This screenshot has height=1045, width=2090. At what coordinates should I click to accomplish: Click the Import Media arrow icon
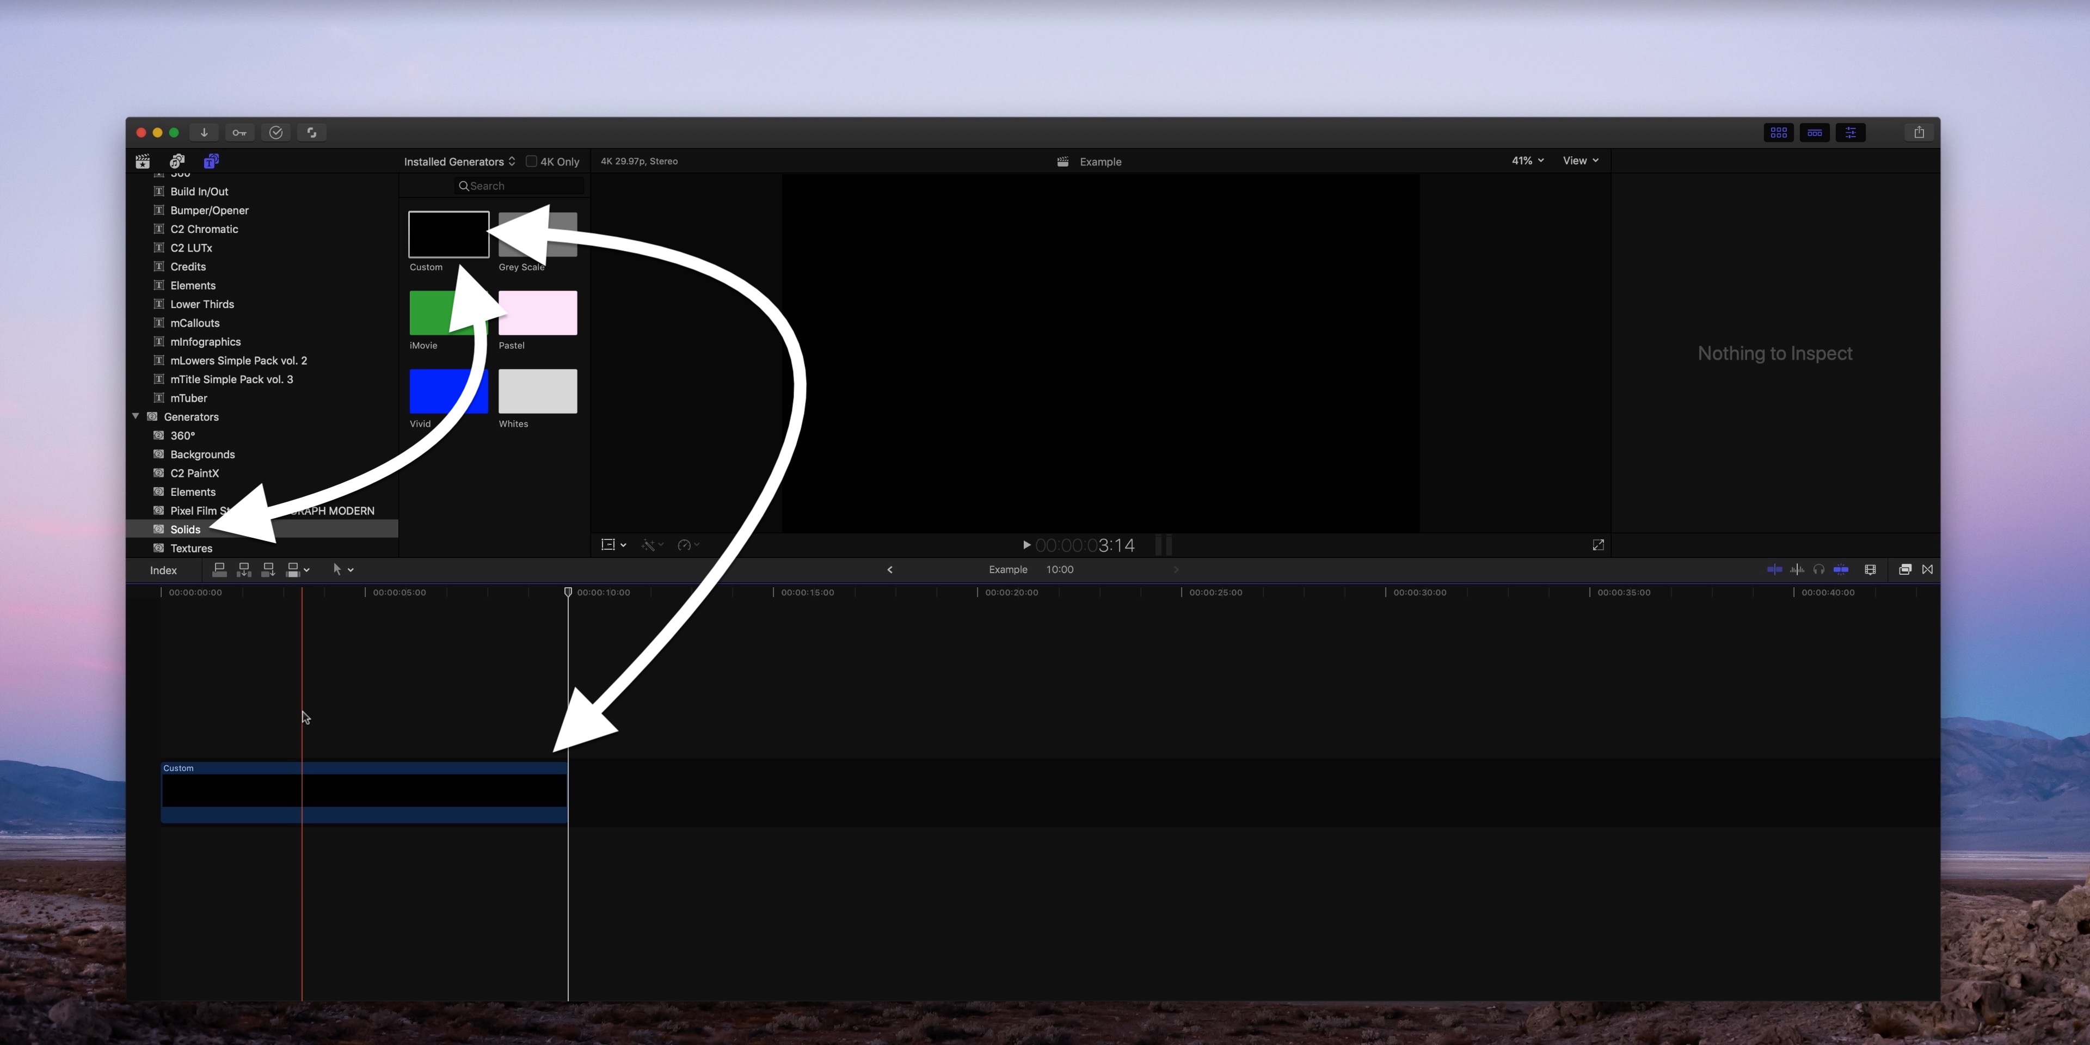tap(204, 132)
